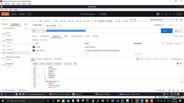Viewport: 184px width, 103px height.
Task: Collapse the DCNM API collection
Action: point(1,41)
